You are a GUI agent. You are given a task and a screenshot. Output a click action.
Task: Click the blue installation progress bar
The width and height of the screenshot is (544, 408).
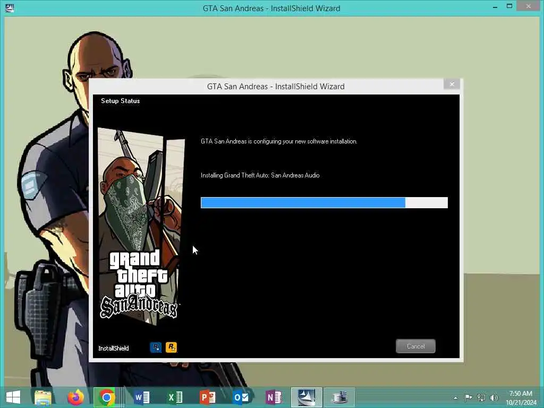[324, 202]
